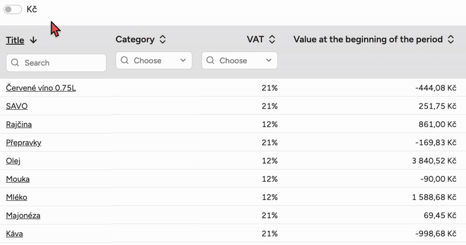The height and width of the screenshot is (245, 466).
Task: Click the search icon in Category filter
Action: 125,60
